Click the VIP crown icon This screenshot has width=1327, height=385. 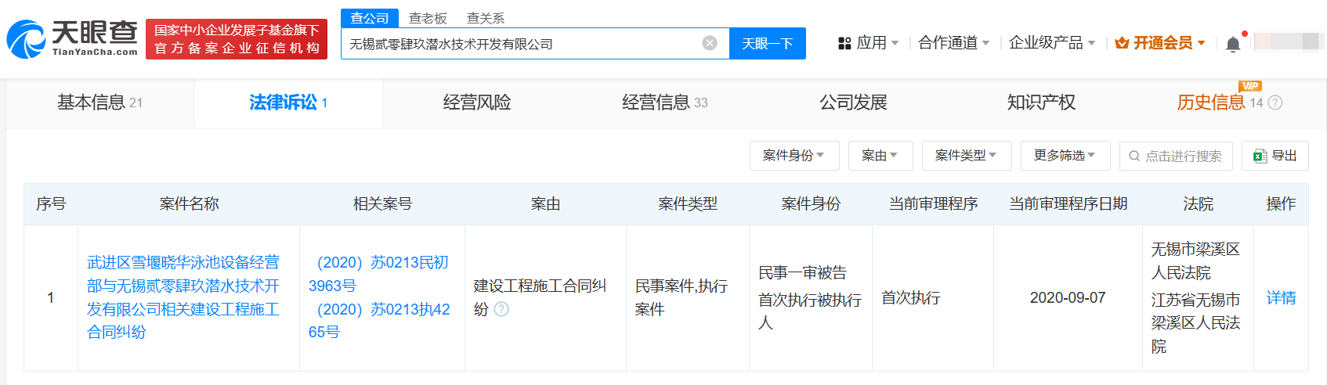coord(1122,43)
